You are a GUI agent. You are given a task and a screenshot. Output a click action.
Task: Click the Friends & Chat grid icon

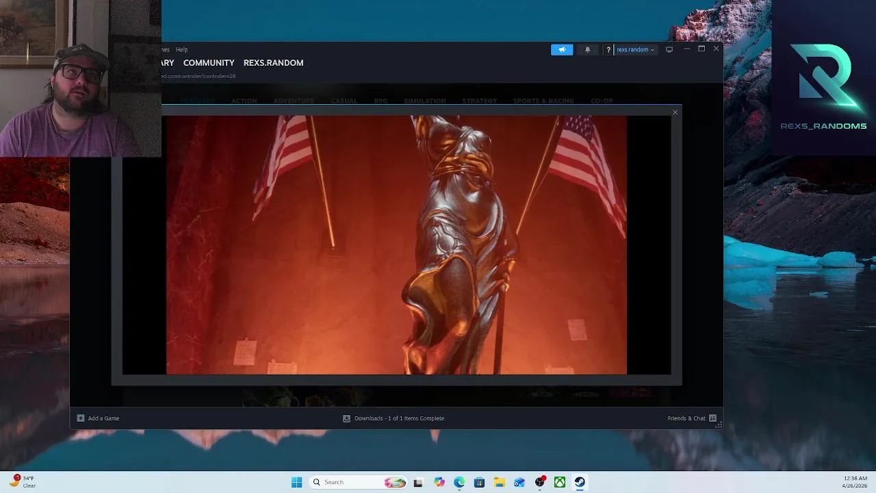[x=712, y=418]
